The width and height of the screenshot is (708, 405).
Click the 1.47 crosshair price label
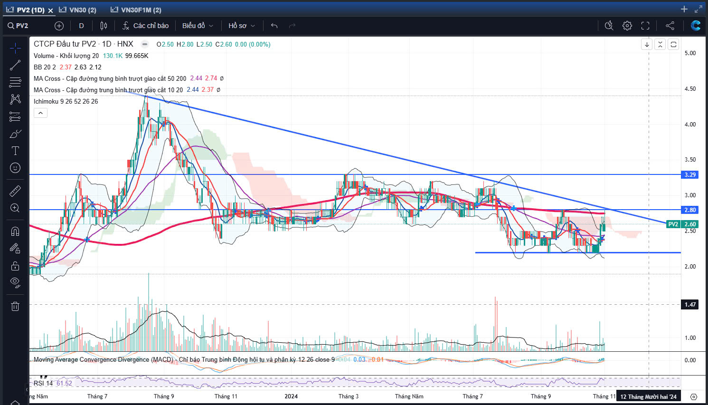pos(690,304)
